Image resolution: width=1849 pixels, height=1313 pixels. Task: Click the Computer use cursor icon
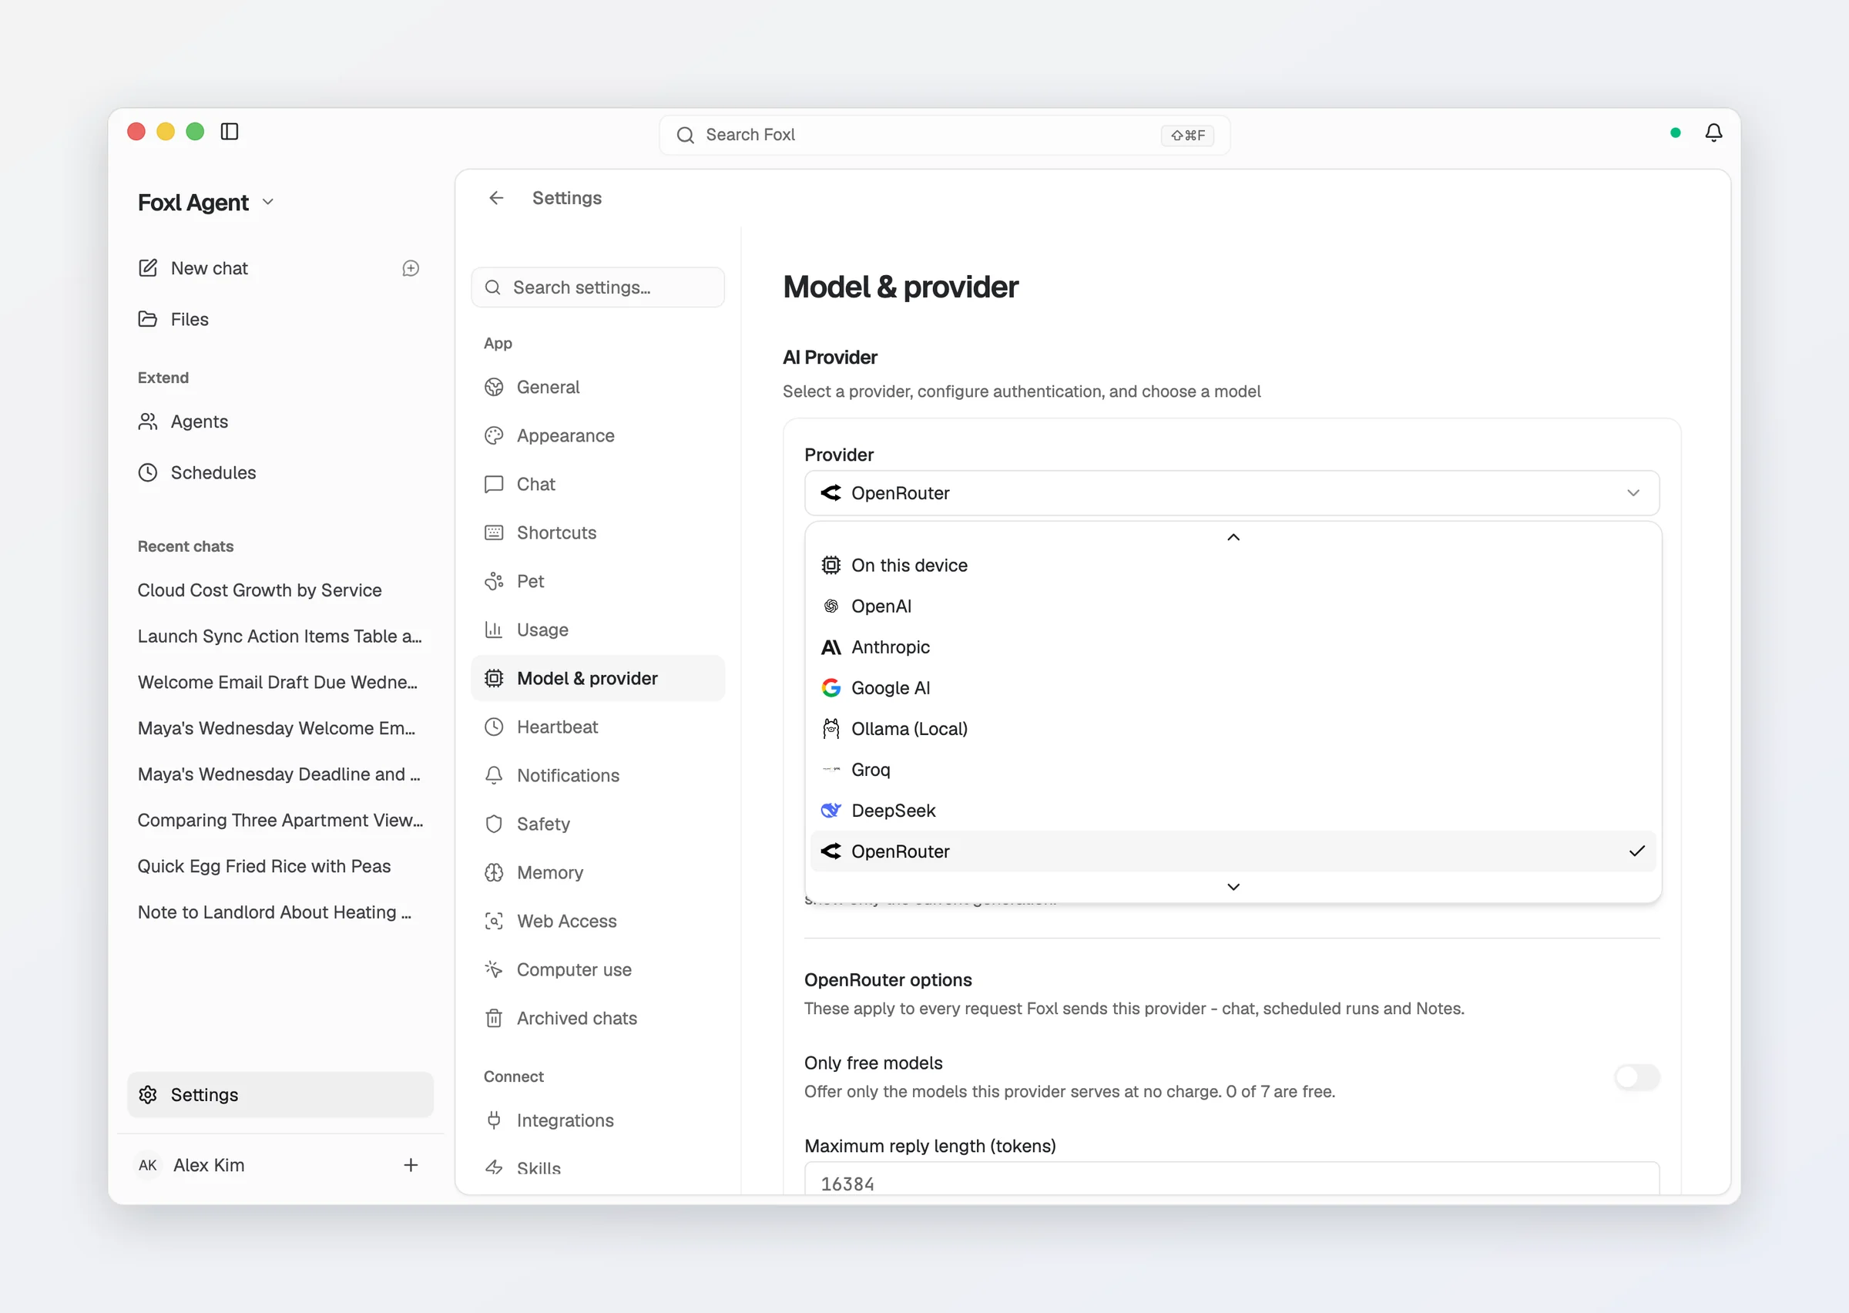[494, 969]
